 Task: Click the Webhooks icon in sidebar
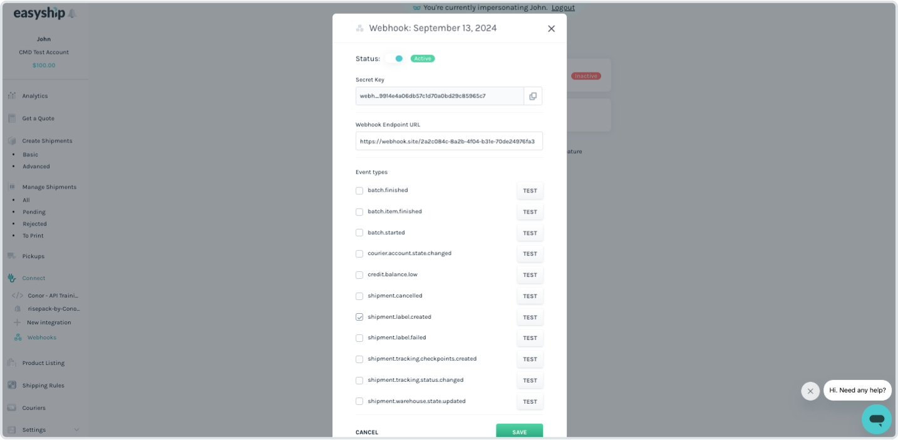(18, 337)
